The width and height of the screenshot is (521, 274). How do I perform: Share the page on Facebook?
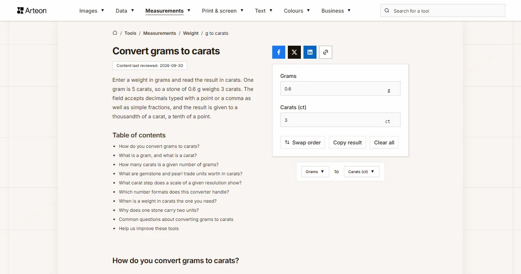point(279,52)
